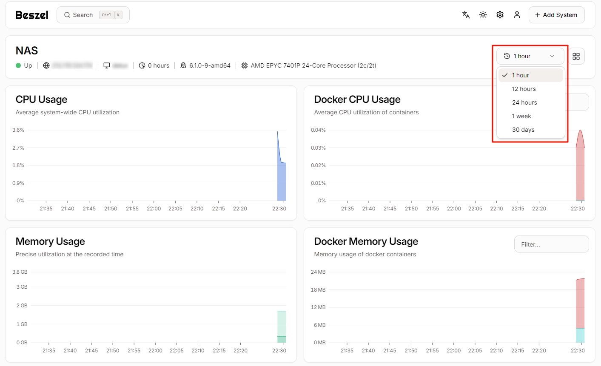This screenshot has width=601, height=366.
Task: Open the Search box
Action: [93, 15]
